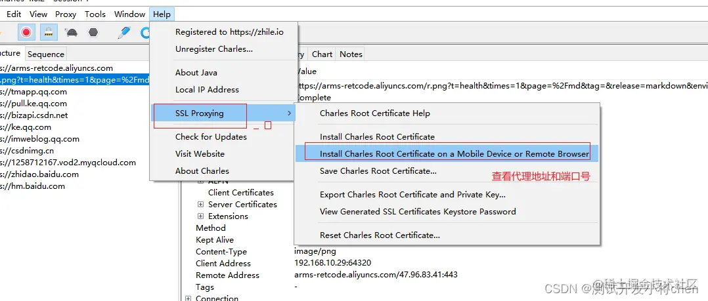Open the Notes tab
Image resolution: width=708 pixels, height=301 pixels.
coord(351,54)
